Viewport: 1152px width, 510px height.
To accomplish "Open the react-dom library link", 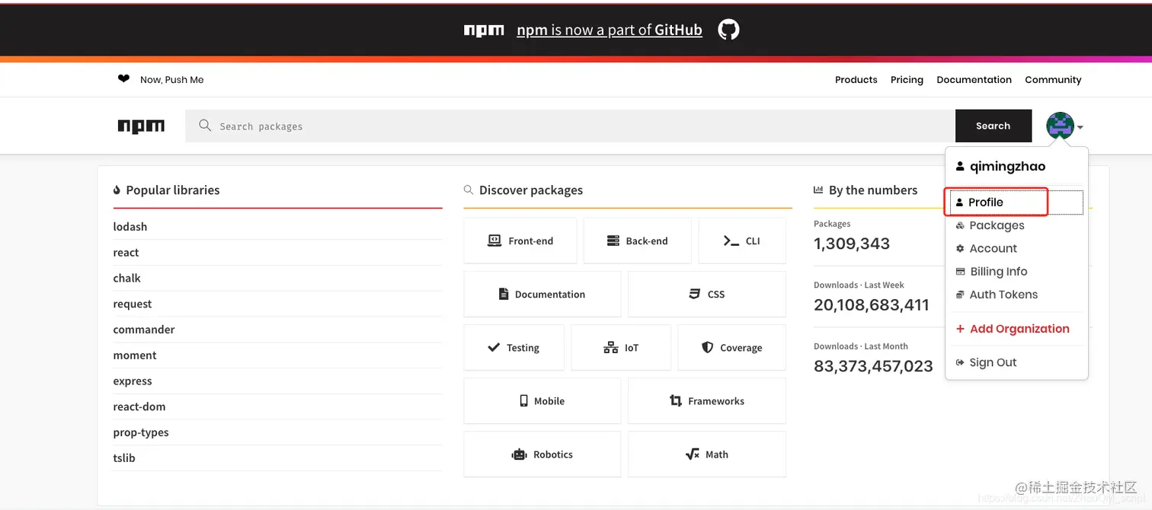I will point(139,406).
